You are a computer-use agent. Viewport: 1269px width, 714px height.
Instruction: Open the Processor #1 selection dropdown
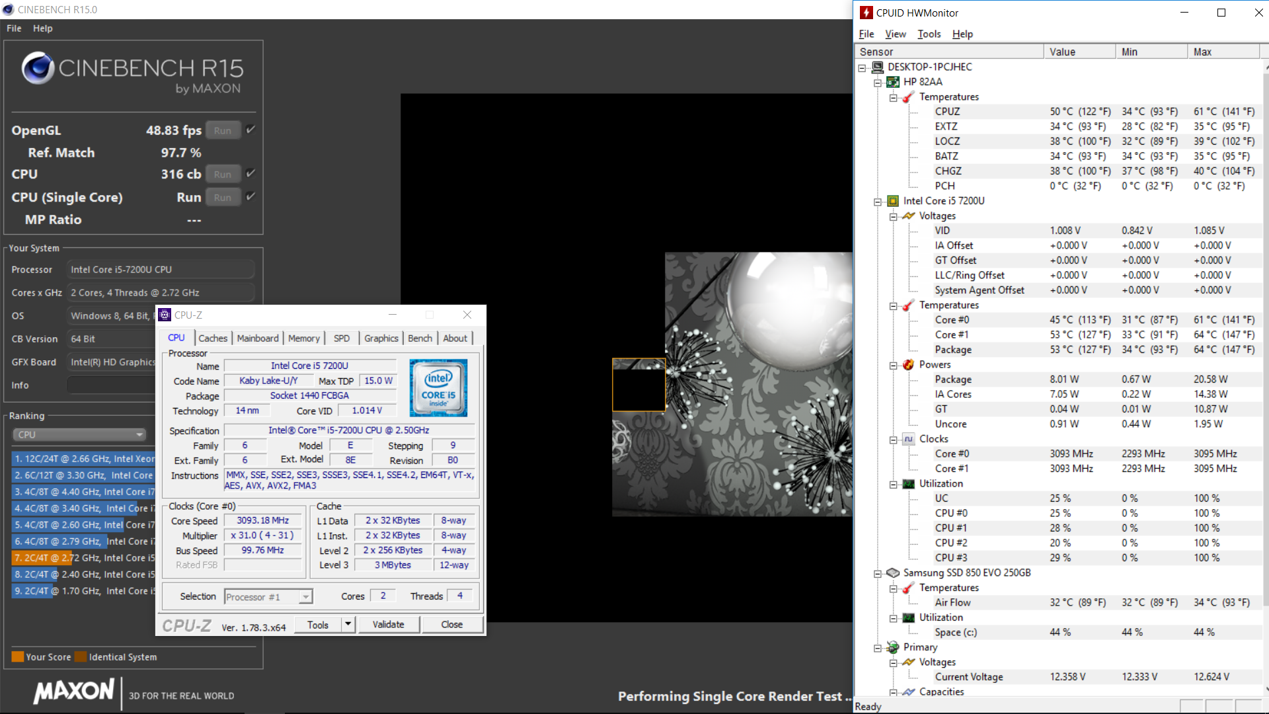click(268, 596)
